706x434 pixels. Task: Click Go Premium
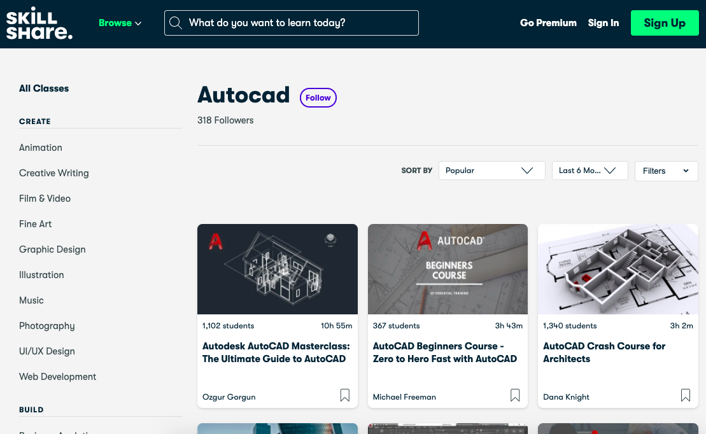click(x=548, y=23)
